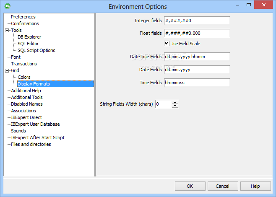
Task: Select the Tools tree label
Action: click(16, 30)
